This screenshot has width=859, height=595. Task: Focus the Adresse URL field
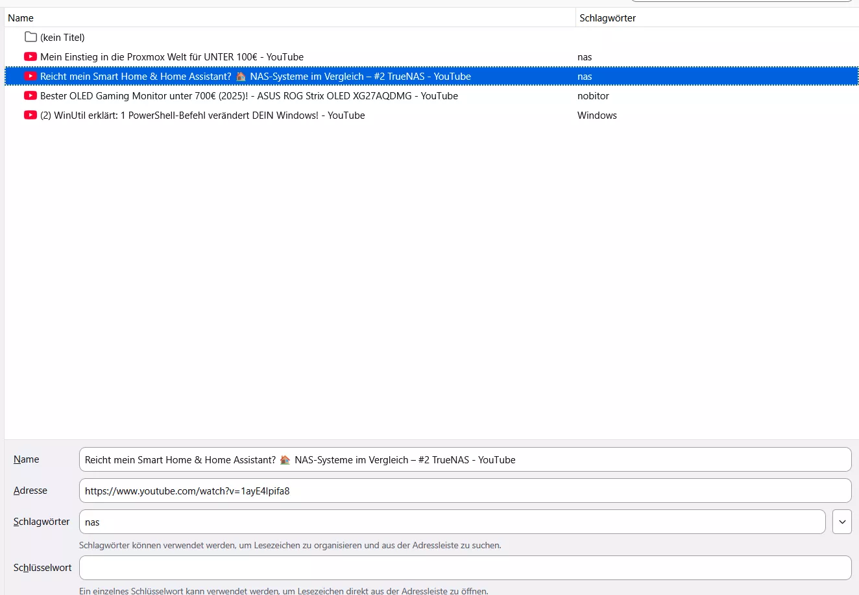[x=465, y=491]
